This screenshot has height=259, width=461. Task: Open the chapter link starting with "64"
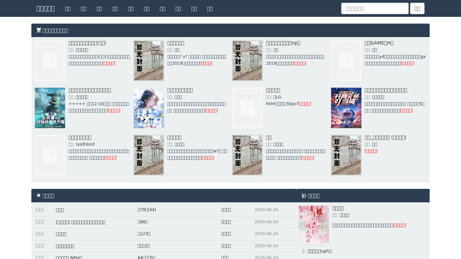click(x=146, y=257)
